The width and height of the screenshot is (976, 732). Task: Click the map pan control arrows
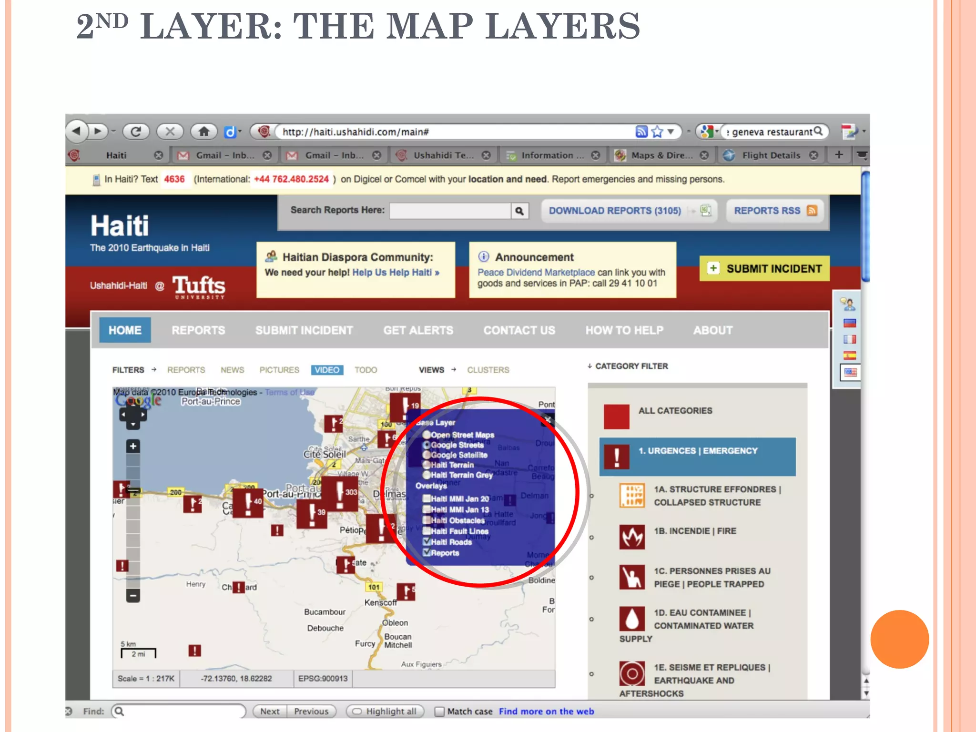(133, 415)
